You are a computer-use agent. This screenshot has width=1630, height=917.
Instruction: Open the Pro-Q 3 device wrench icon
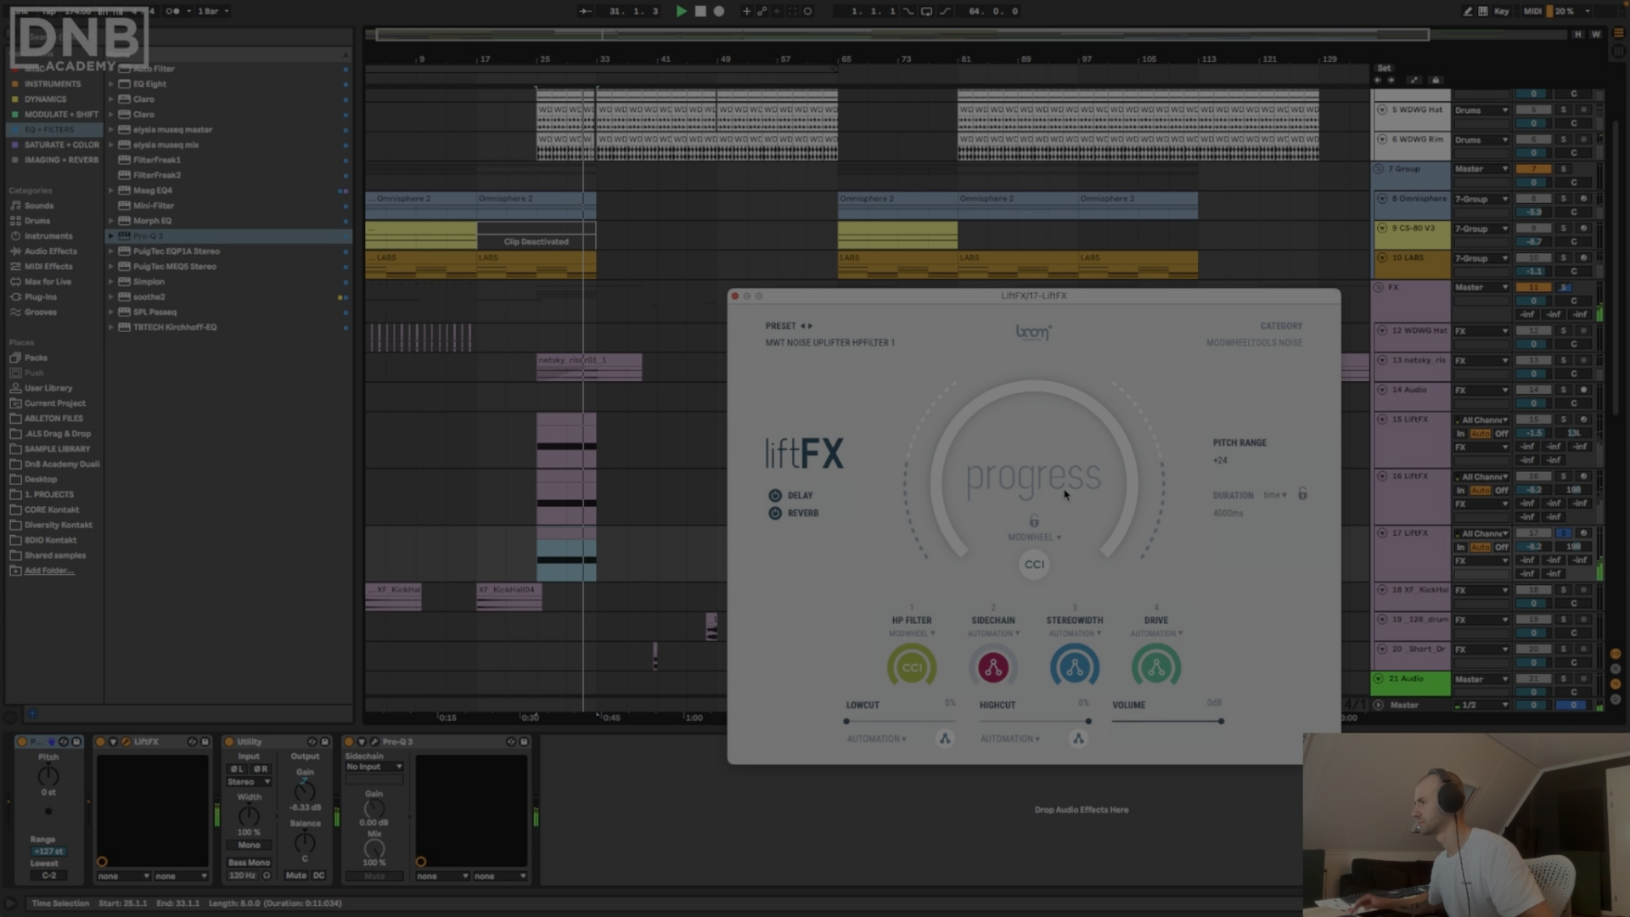coord(374,742)
